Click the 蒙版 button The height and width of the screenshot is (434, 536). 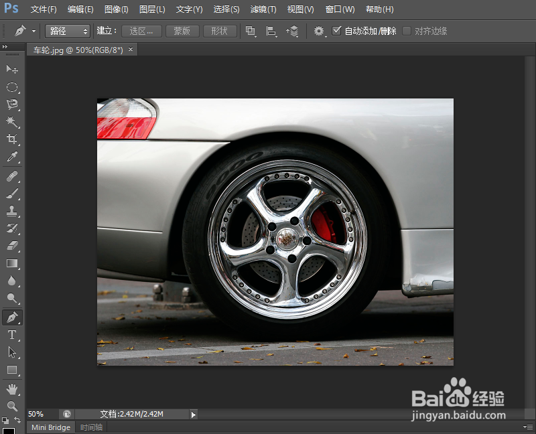[x=182, y=31]
